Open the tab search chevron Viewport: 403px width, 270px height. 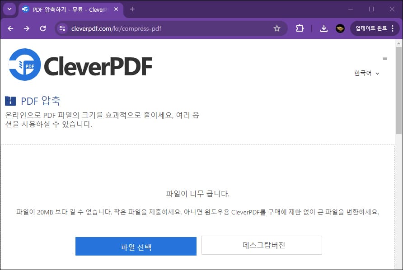click(x=9, y=9)
